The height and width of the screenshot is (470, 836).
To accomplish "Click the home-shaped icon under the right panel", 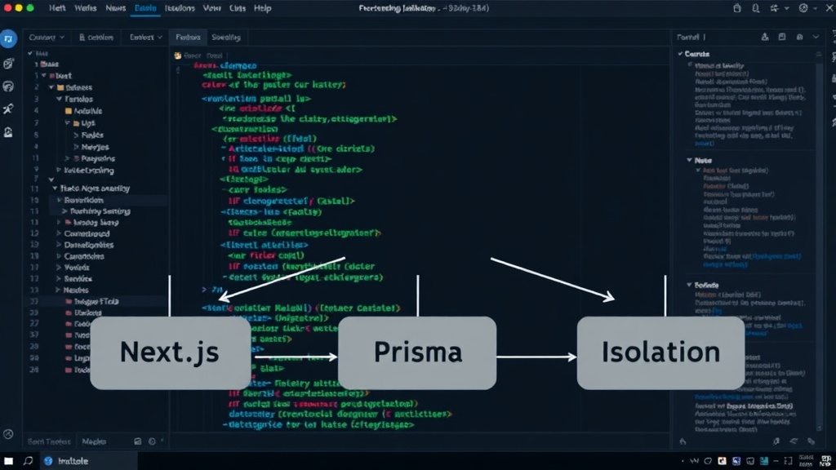I will click(683, 441).
